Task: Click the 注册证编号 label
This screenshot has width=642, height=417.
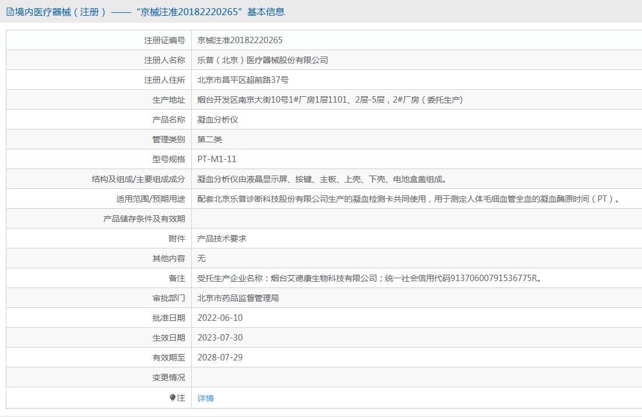Action: coord(164,40)
